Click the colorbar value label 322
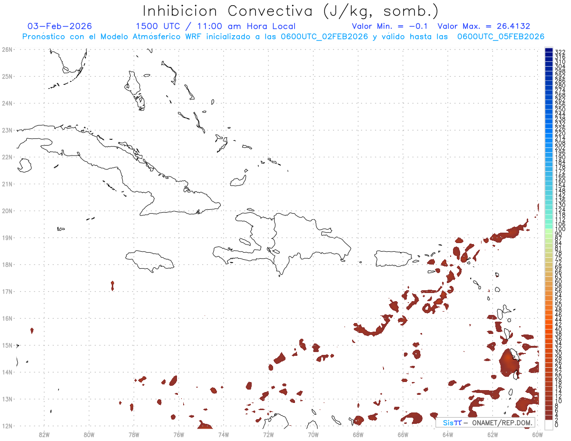This screenshot has width=571, height=441. 560,51
